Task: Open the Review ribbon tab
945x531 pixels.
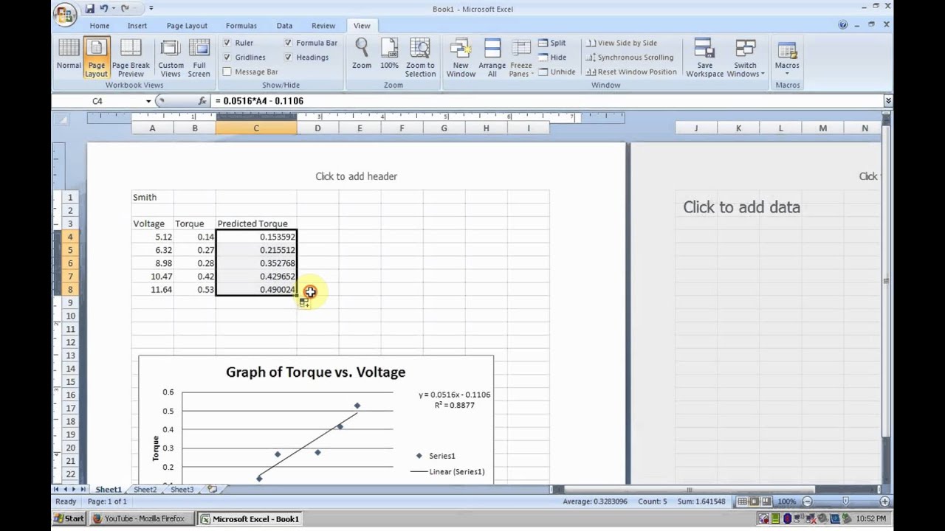Action: click(323, 26)
